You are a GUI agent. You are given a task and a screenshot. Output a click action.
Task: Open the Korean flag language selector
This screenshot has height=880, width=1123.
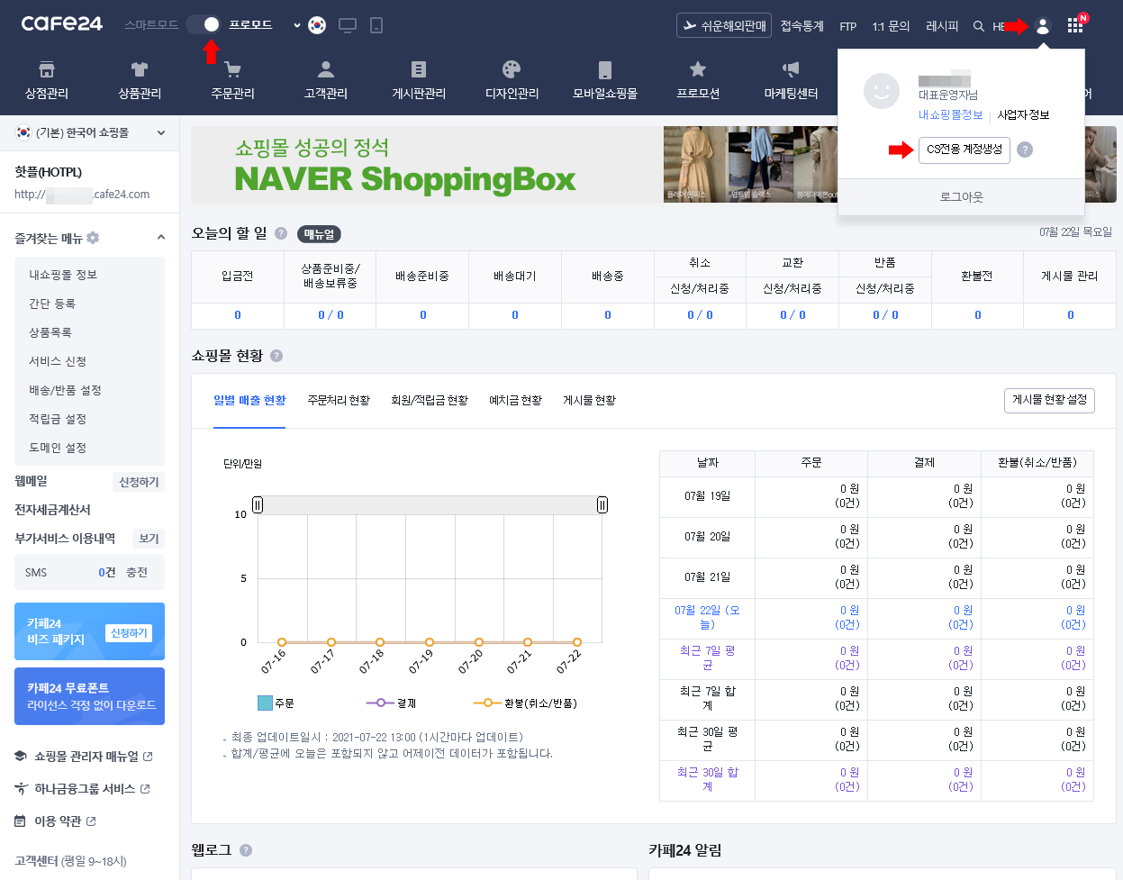tap(317, 25)
